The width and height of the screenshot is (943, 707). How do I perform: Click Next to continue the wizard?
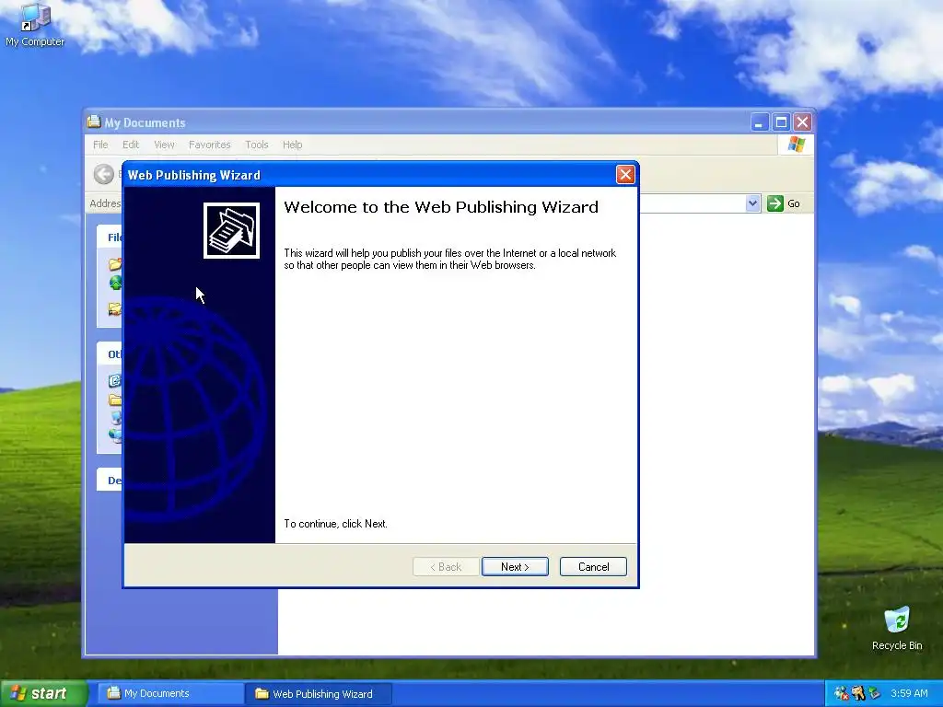515,566
